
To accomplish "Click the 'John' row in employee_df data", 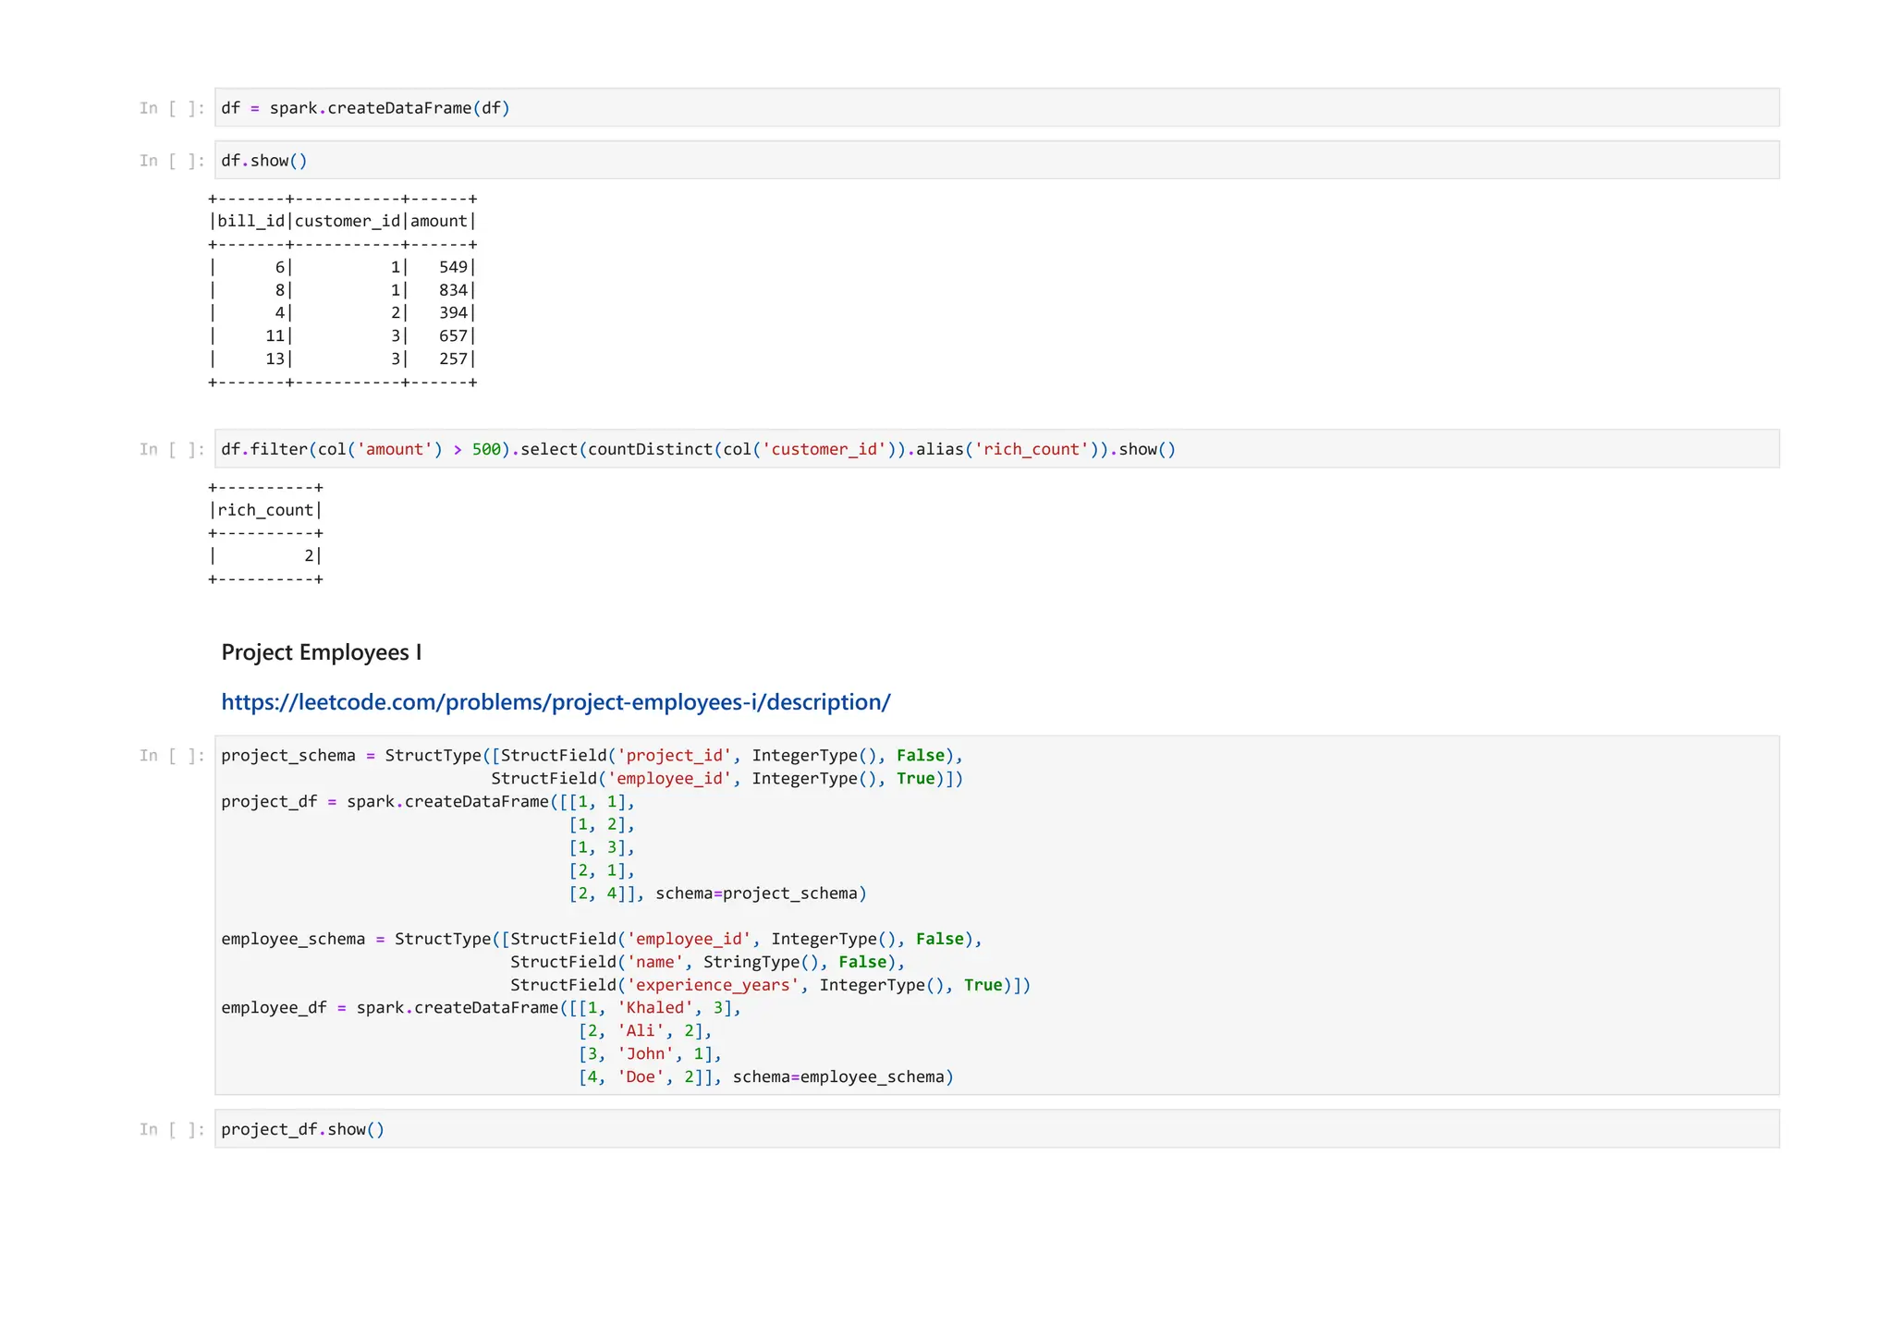I will tap(650, 1054).
